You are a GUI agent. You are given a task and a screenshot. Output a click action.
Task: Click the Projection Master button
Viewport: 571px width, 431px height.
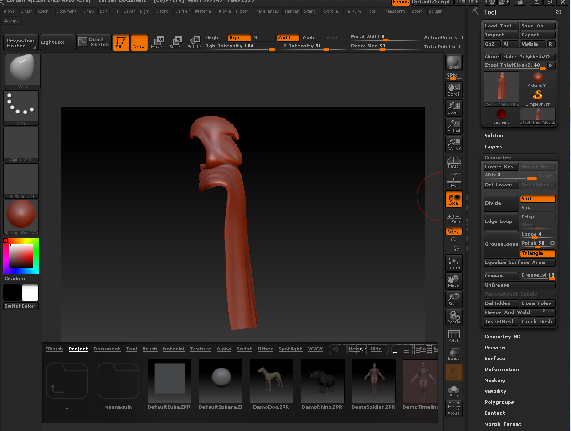pyautogui.click(x=21, y=43)
